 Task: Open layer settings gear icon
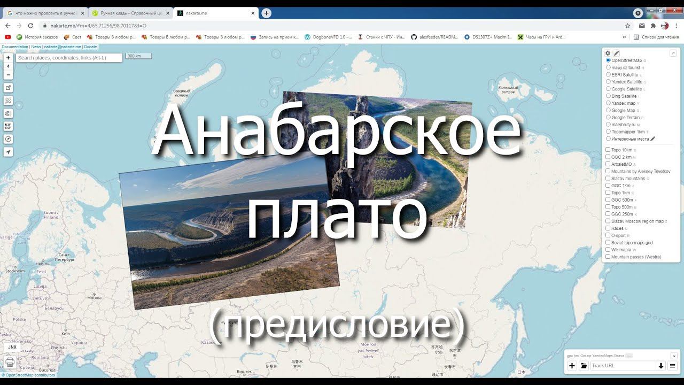pos(608,53)
